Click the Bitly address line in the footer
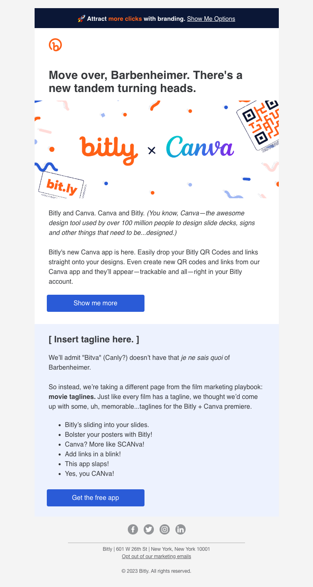This screenshot has width=313, height=587. [x=156, y=549]
